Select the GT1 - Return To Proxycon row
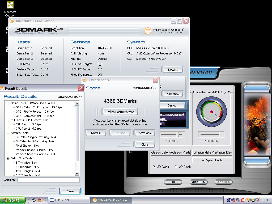272x204 pixels. coord(39,107)
